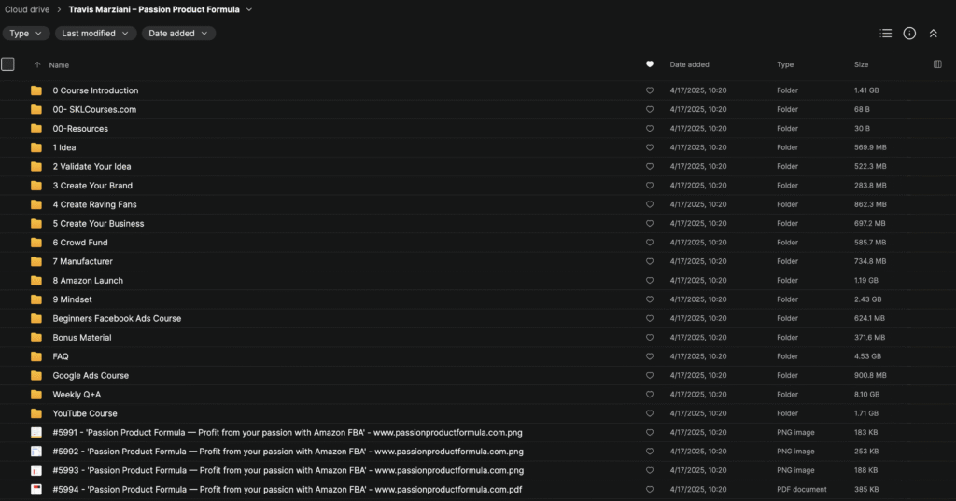Viewport: 956px width, 501px height.
Task: Toggle the select-all checkbox
Action: 8,64
